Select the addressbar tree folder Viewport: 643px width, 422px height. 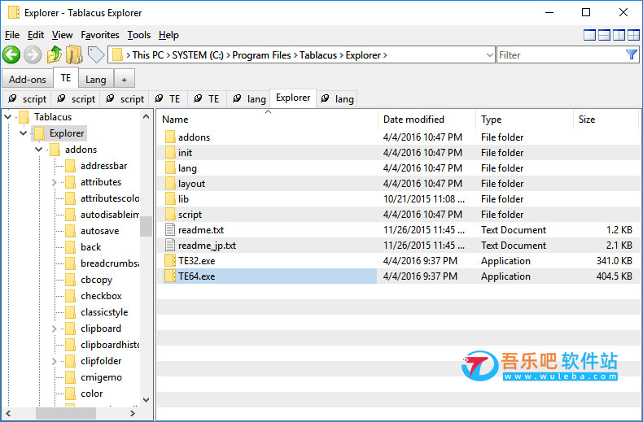click(97, 166)
